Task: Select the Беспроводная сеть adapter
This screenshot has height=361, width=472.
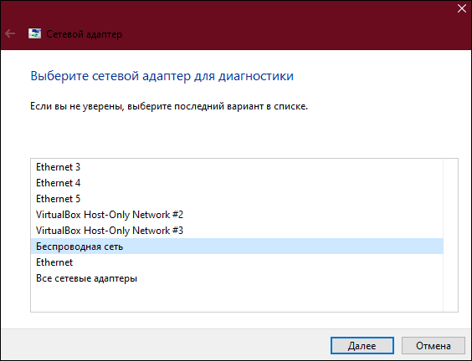Action: (237, 247)
